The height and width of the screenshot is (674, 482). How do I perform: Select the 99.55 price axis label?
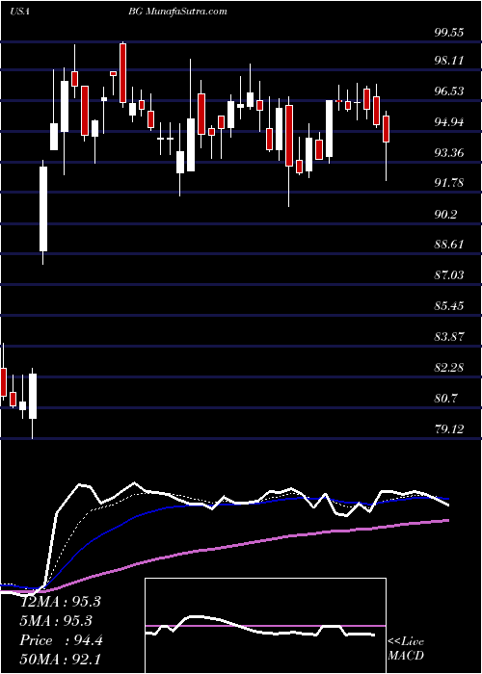point(449,32)
